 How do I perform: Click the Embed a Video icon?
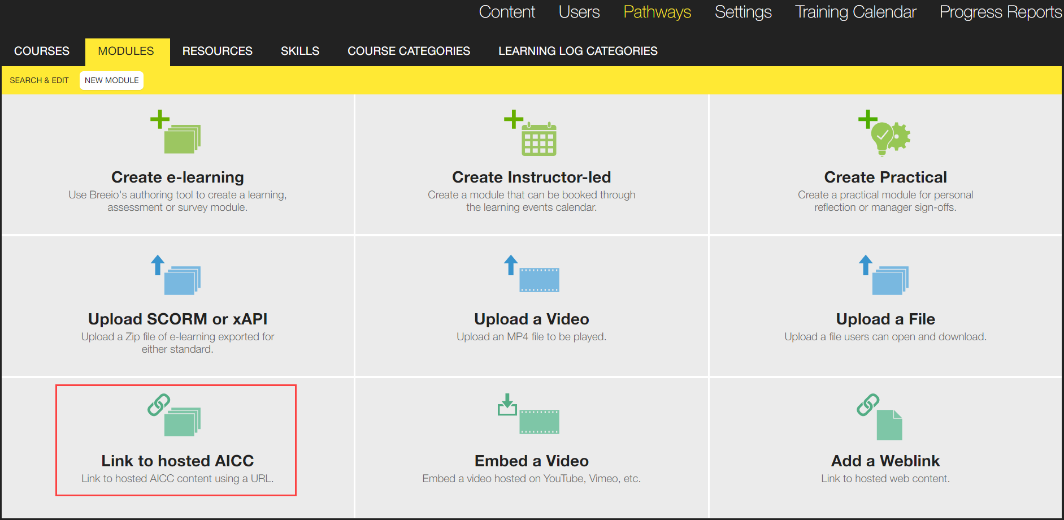point(528,414)
